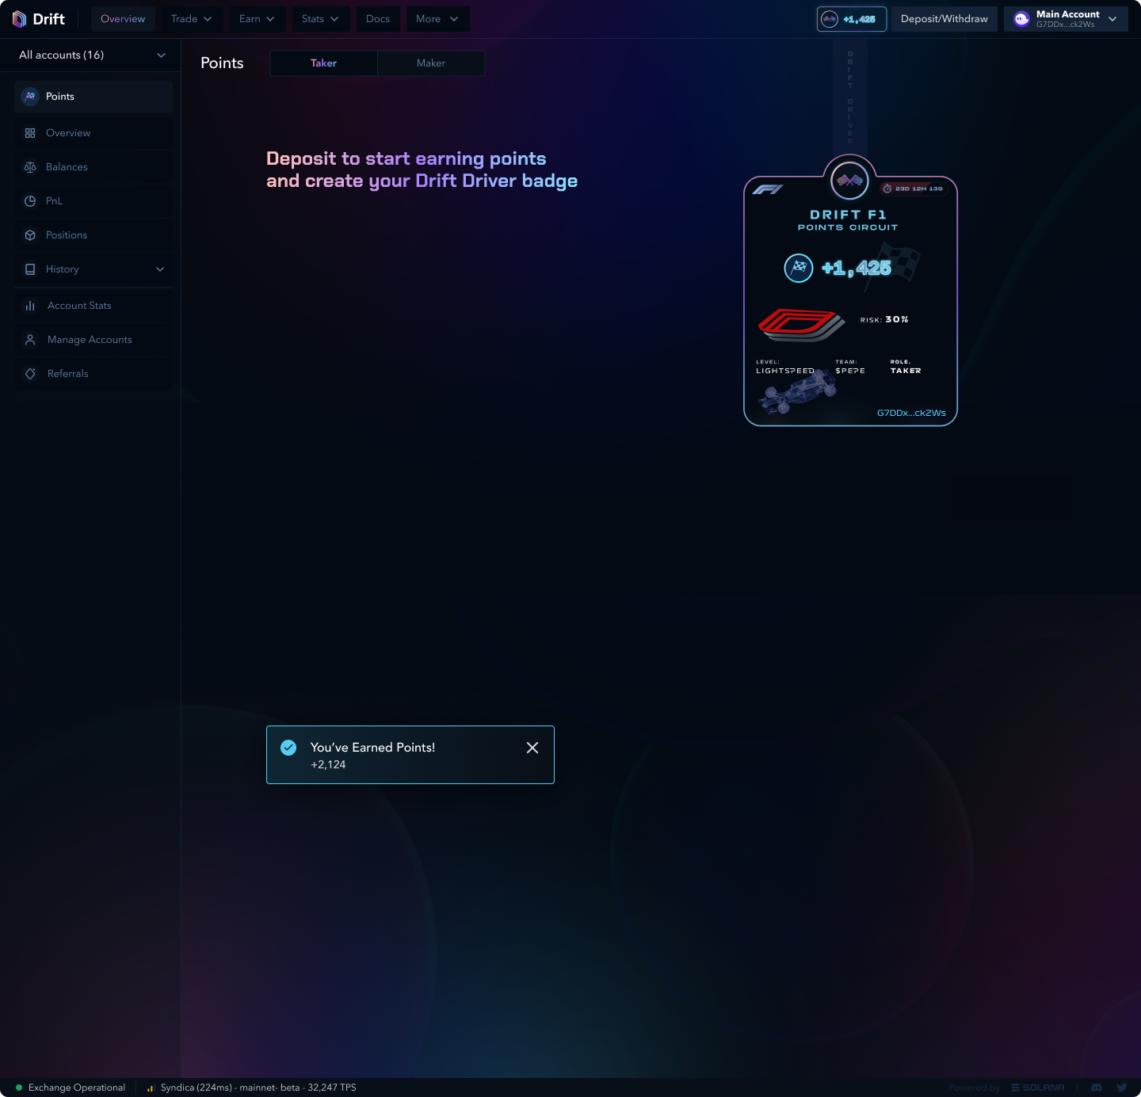Click wallet address G7DDx...ck2Ws on badge
Image resolution: width=1141 pixels, height=1097 pixels.
[x=911, y=413]
